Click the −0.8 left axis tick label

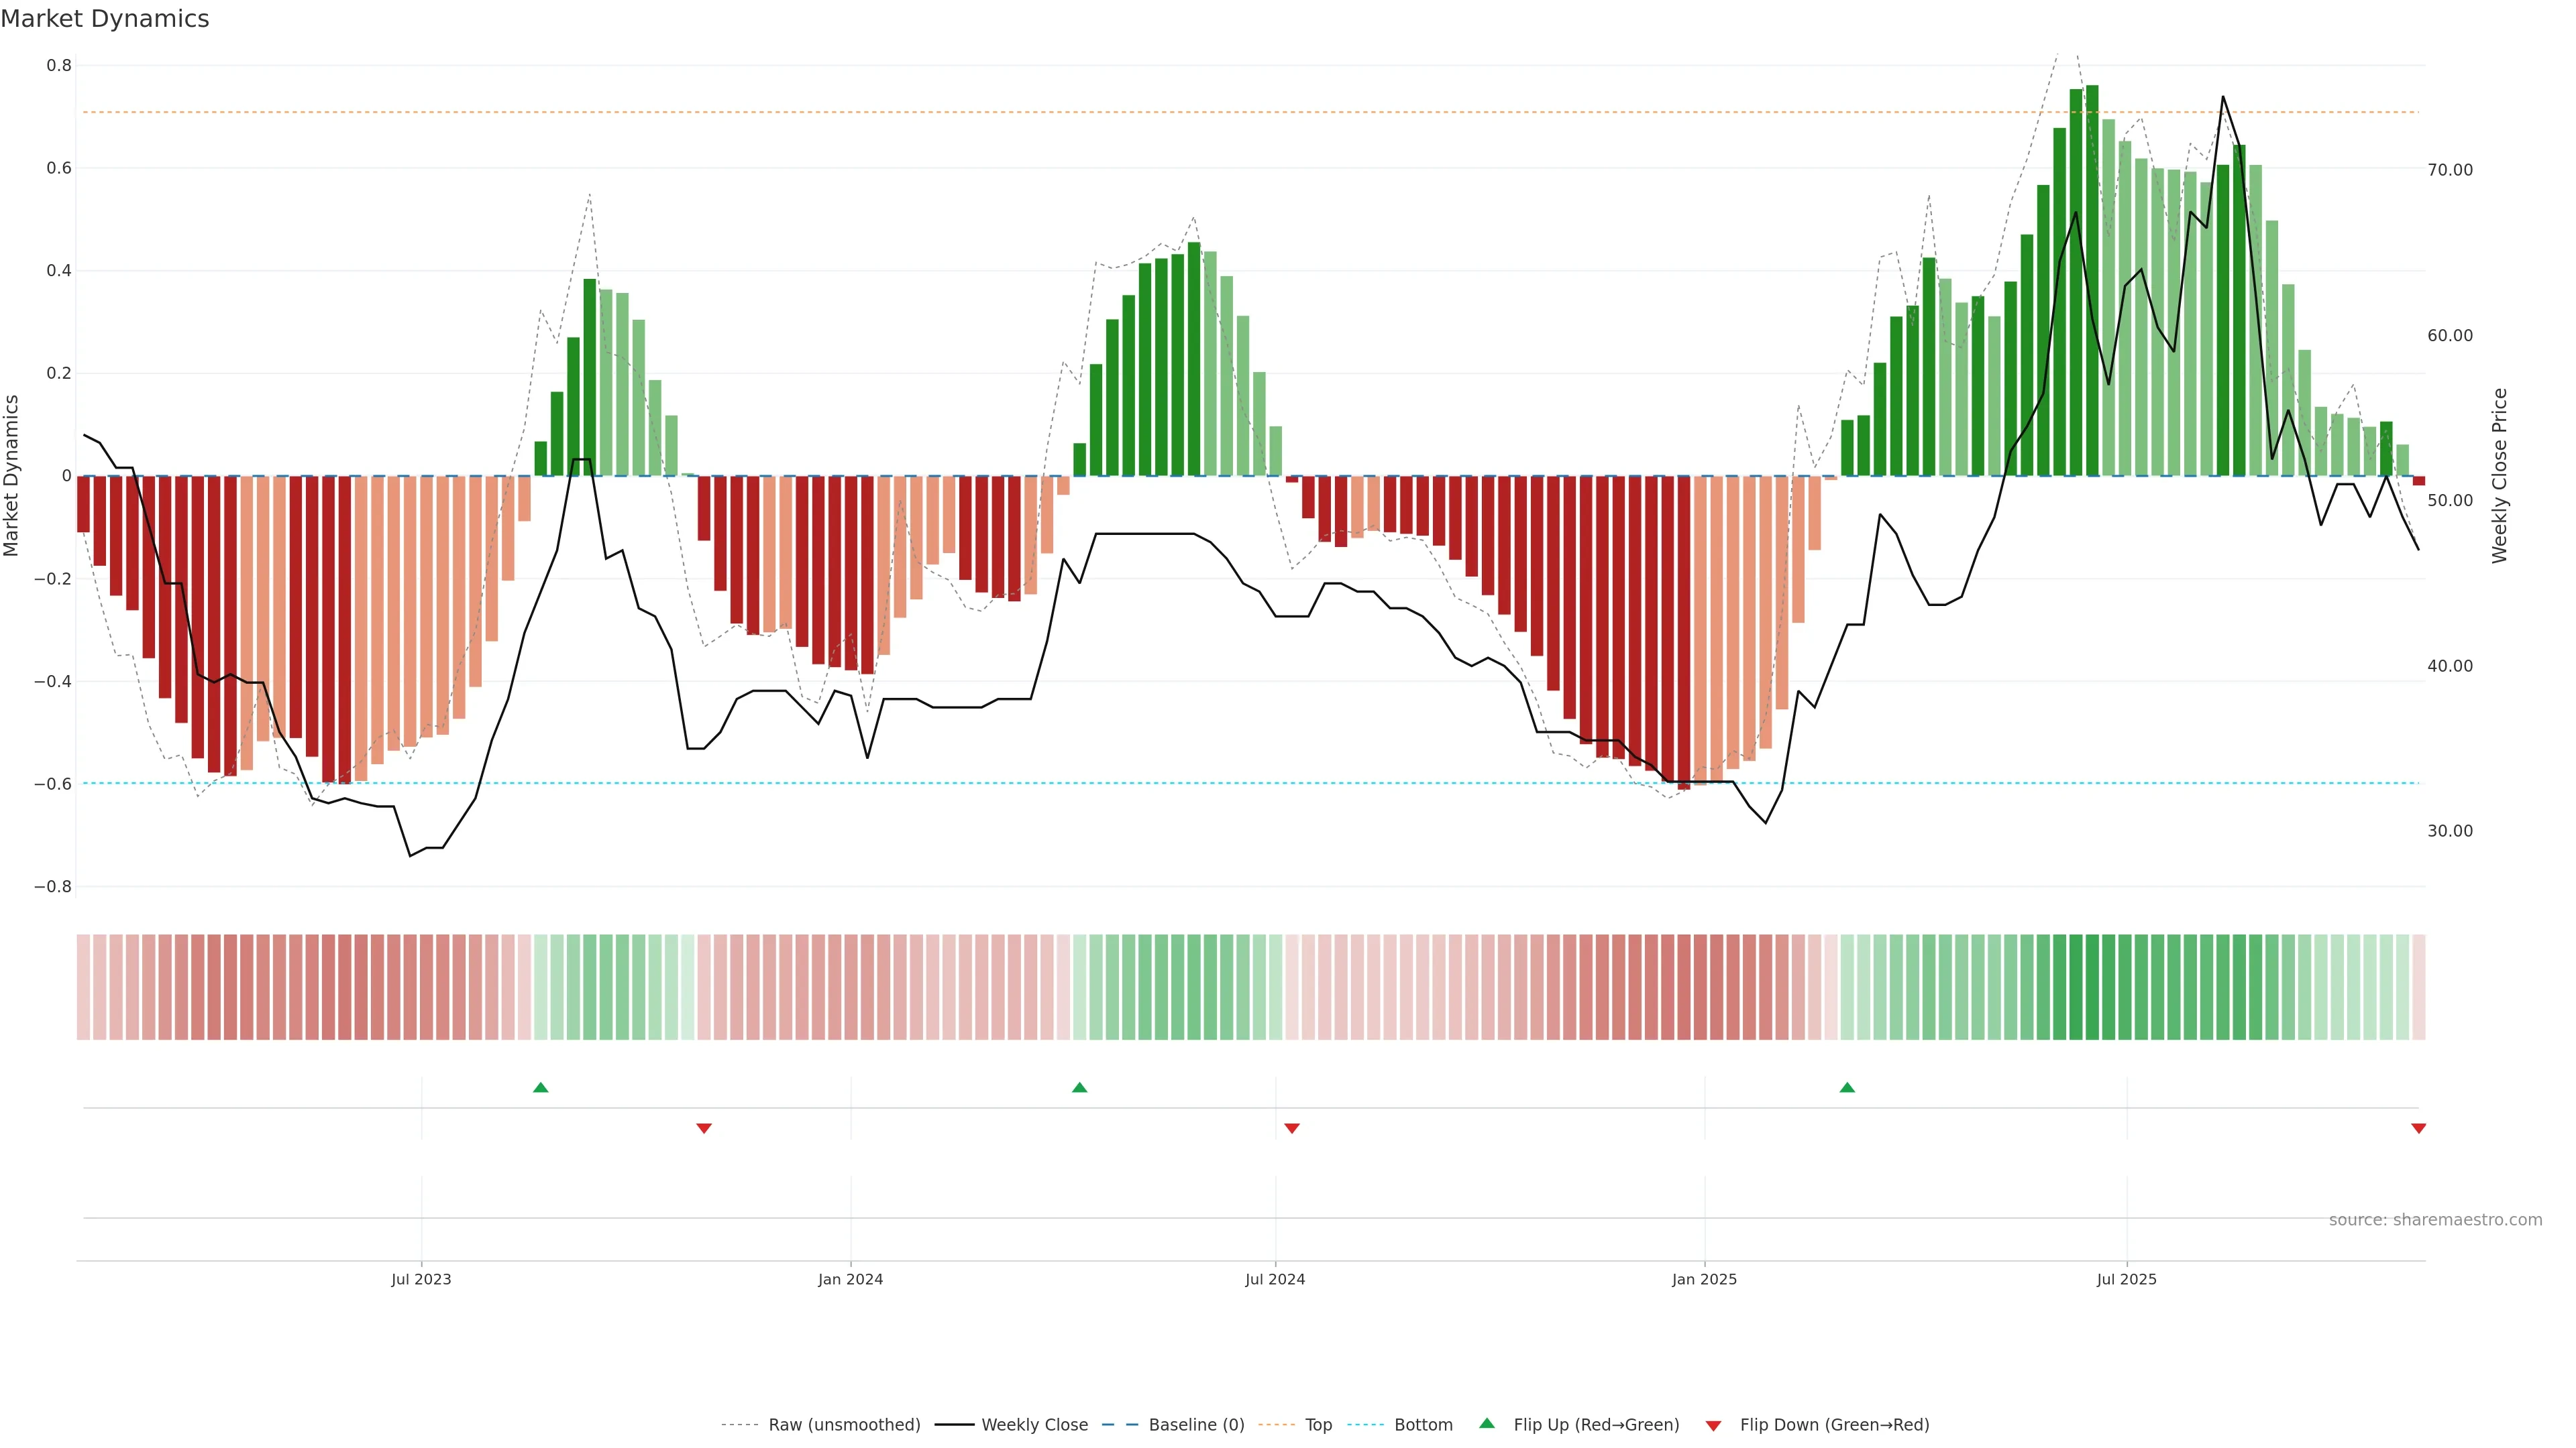pos(53,886)
